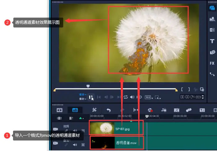Show all visible tracks icon
217x151 pixels.
click(x=59, y=118)
